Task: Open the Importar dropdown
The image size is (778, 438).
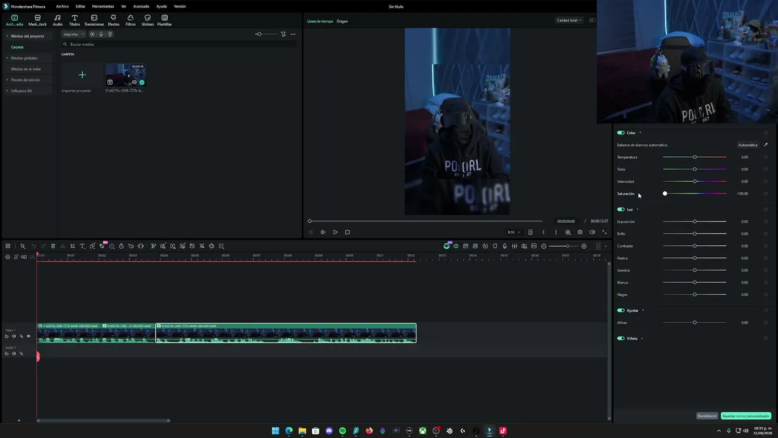Action: (74, 34)
